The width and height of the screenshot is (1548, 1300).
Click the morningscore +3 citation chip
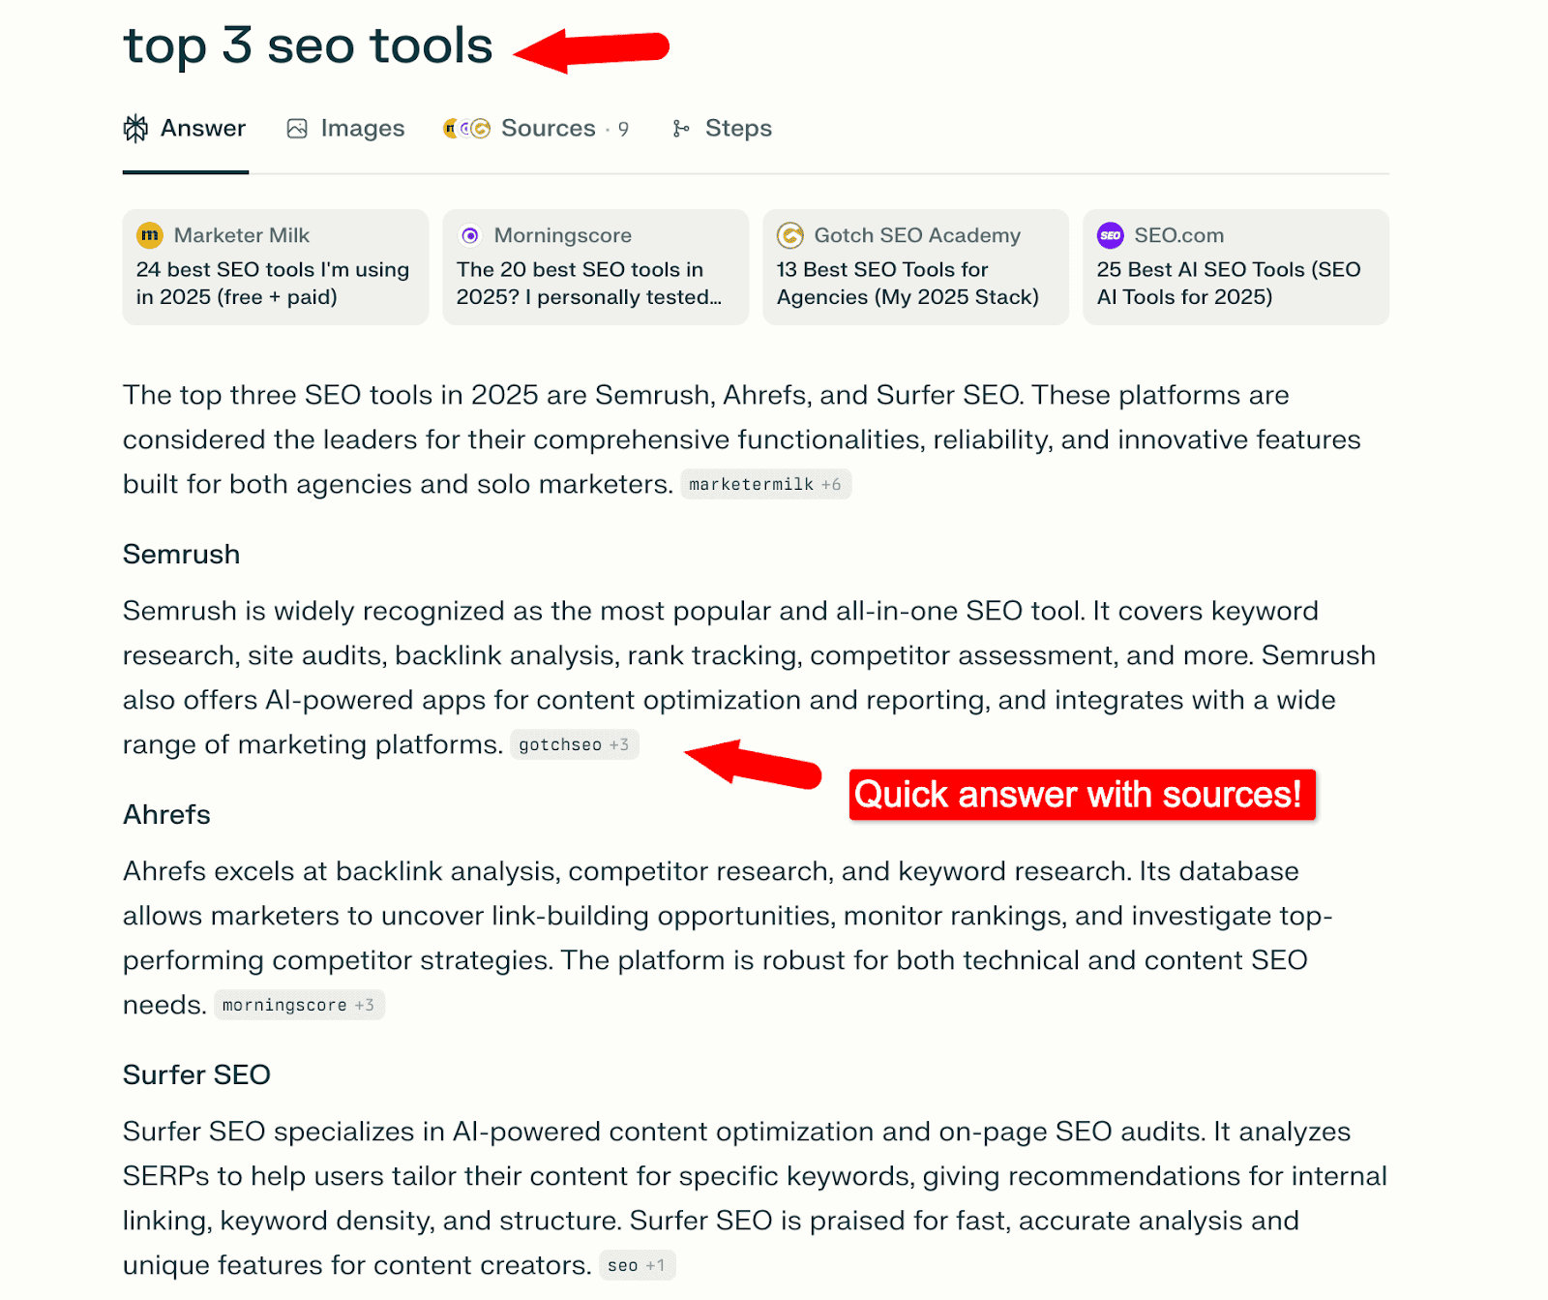tap(299, 1005)
